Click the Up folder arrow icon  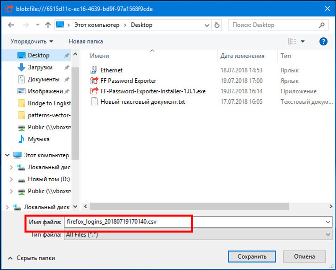click(47, 25)
